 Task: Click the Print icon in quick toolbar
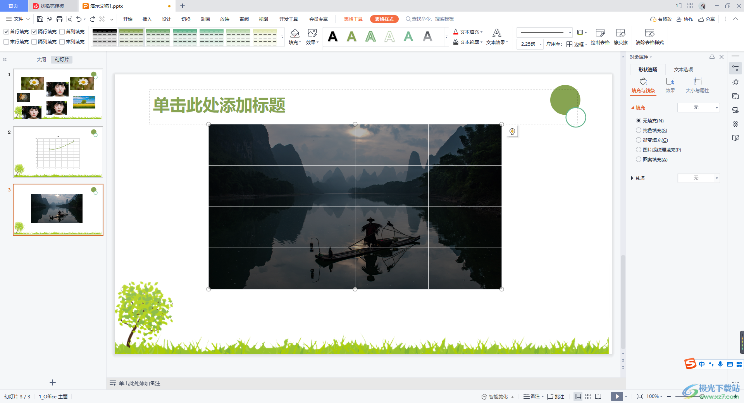tap(59, 19)
